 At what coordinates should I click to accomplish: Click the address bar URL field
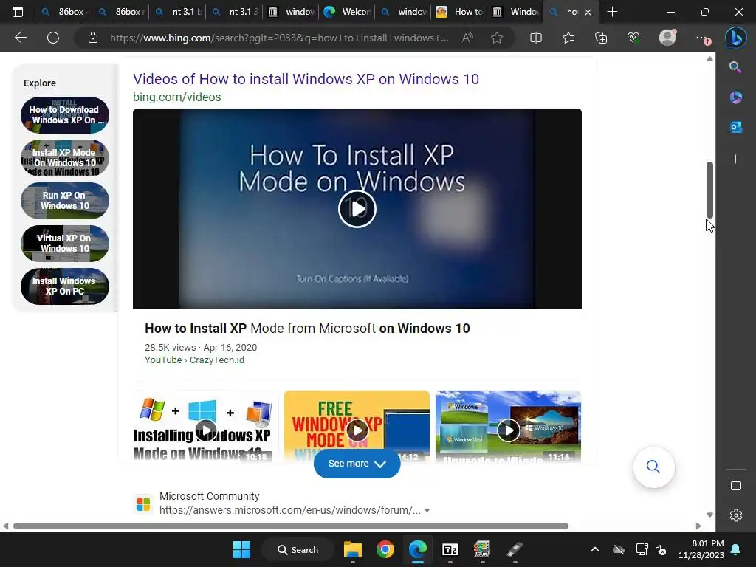[278, 38]
